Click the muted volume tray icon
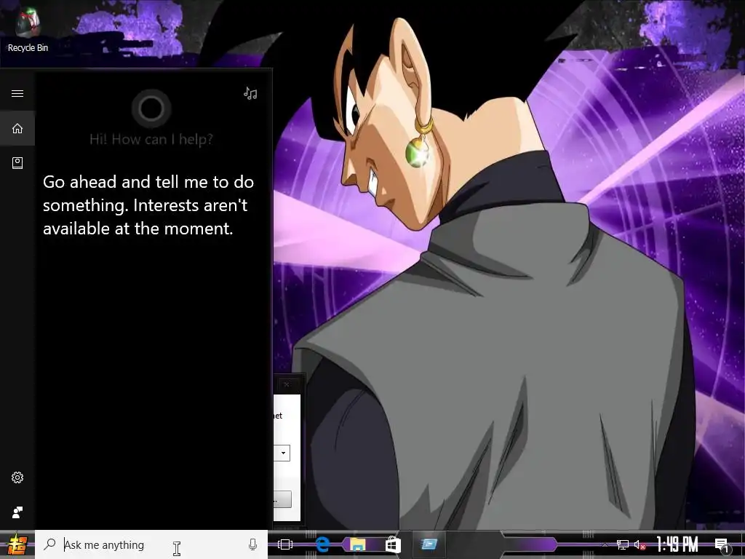Screen dimensions: 745x559 pyautogui.click(x=640, y=544)
